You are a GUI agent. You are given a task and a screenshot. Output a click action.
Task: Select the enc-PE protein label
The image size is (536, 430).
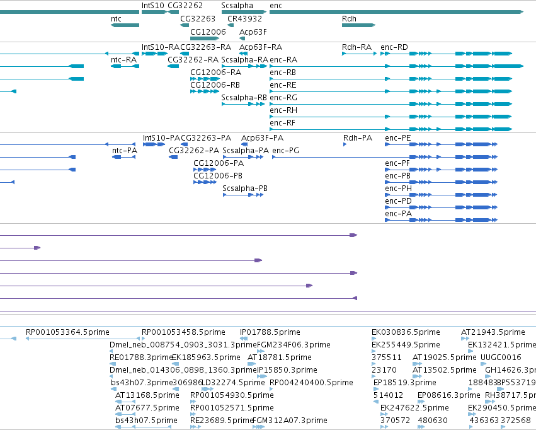coord(398,138)
